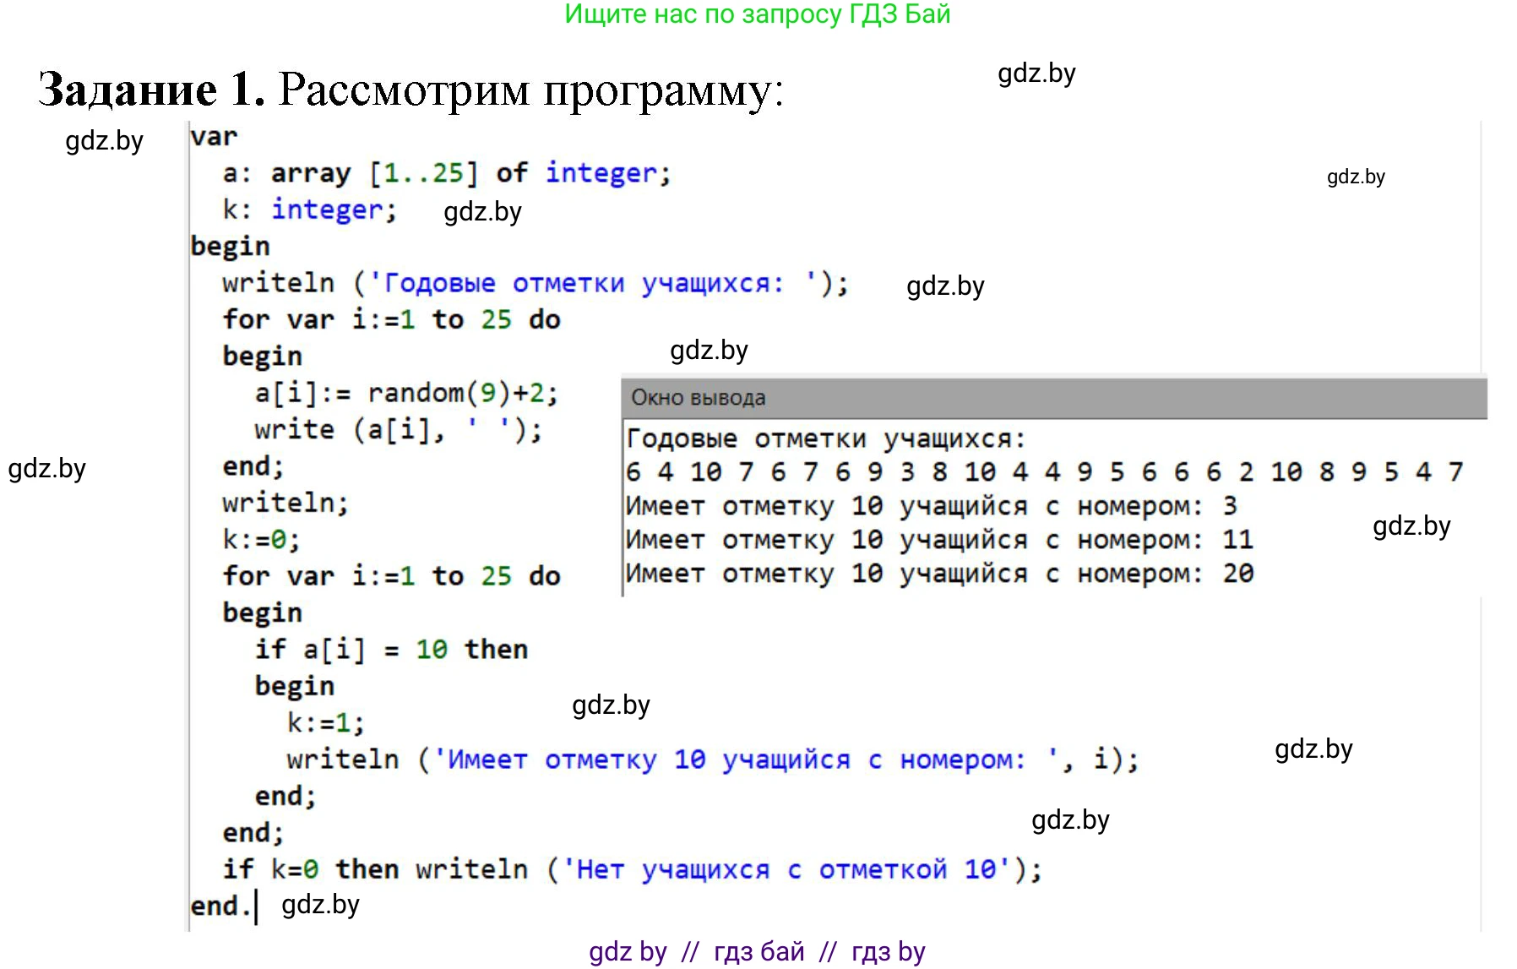This screenshot has height=969, width=1517.
Task: Select output line showing student number 11
Action: [x=936, y=539]
